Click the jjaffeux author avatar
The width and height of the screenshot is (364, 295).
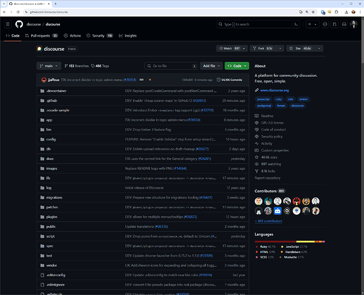point(44,80)
